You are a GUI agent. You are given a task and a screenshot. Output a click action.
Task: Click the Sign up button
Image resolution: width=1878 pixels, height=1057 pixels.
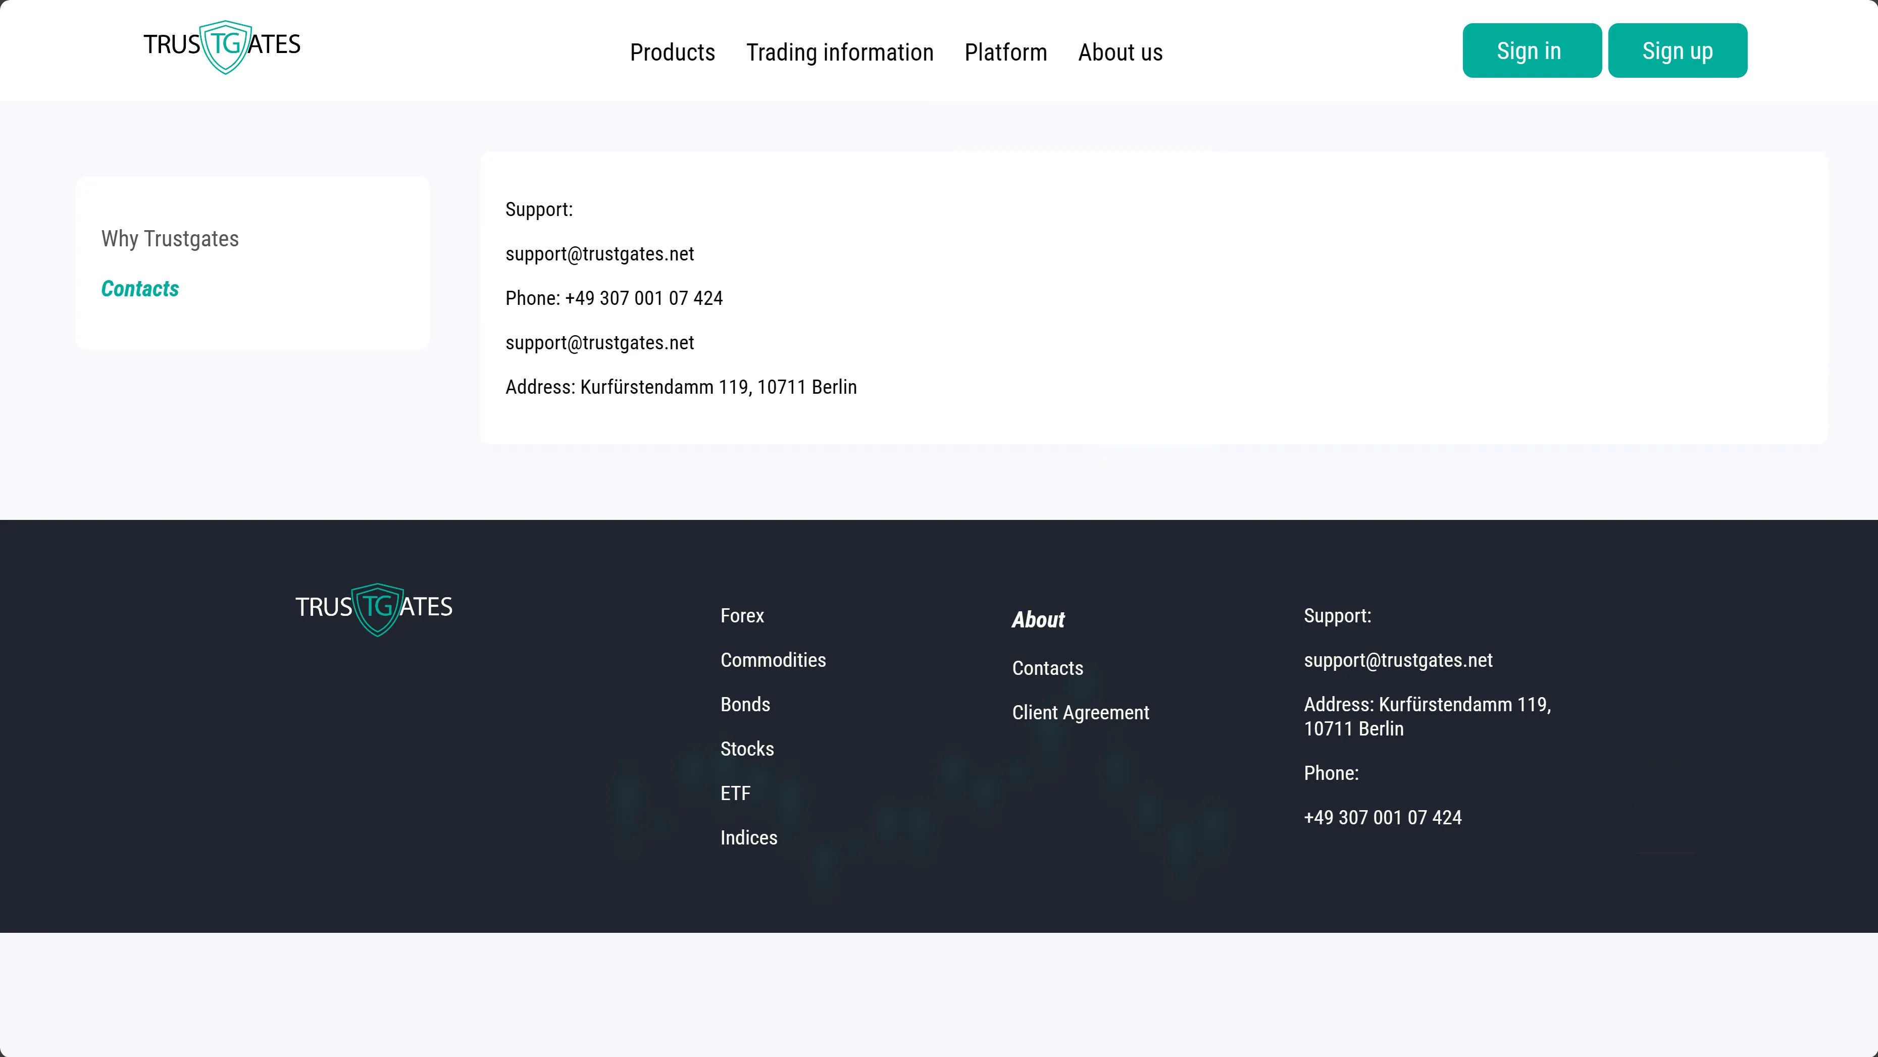1678,50
